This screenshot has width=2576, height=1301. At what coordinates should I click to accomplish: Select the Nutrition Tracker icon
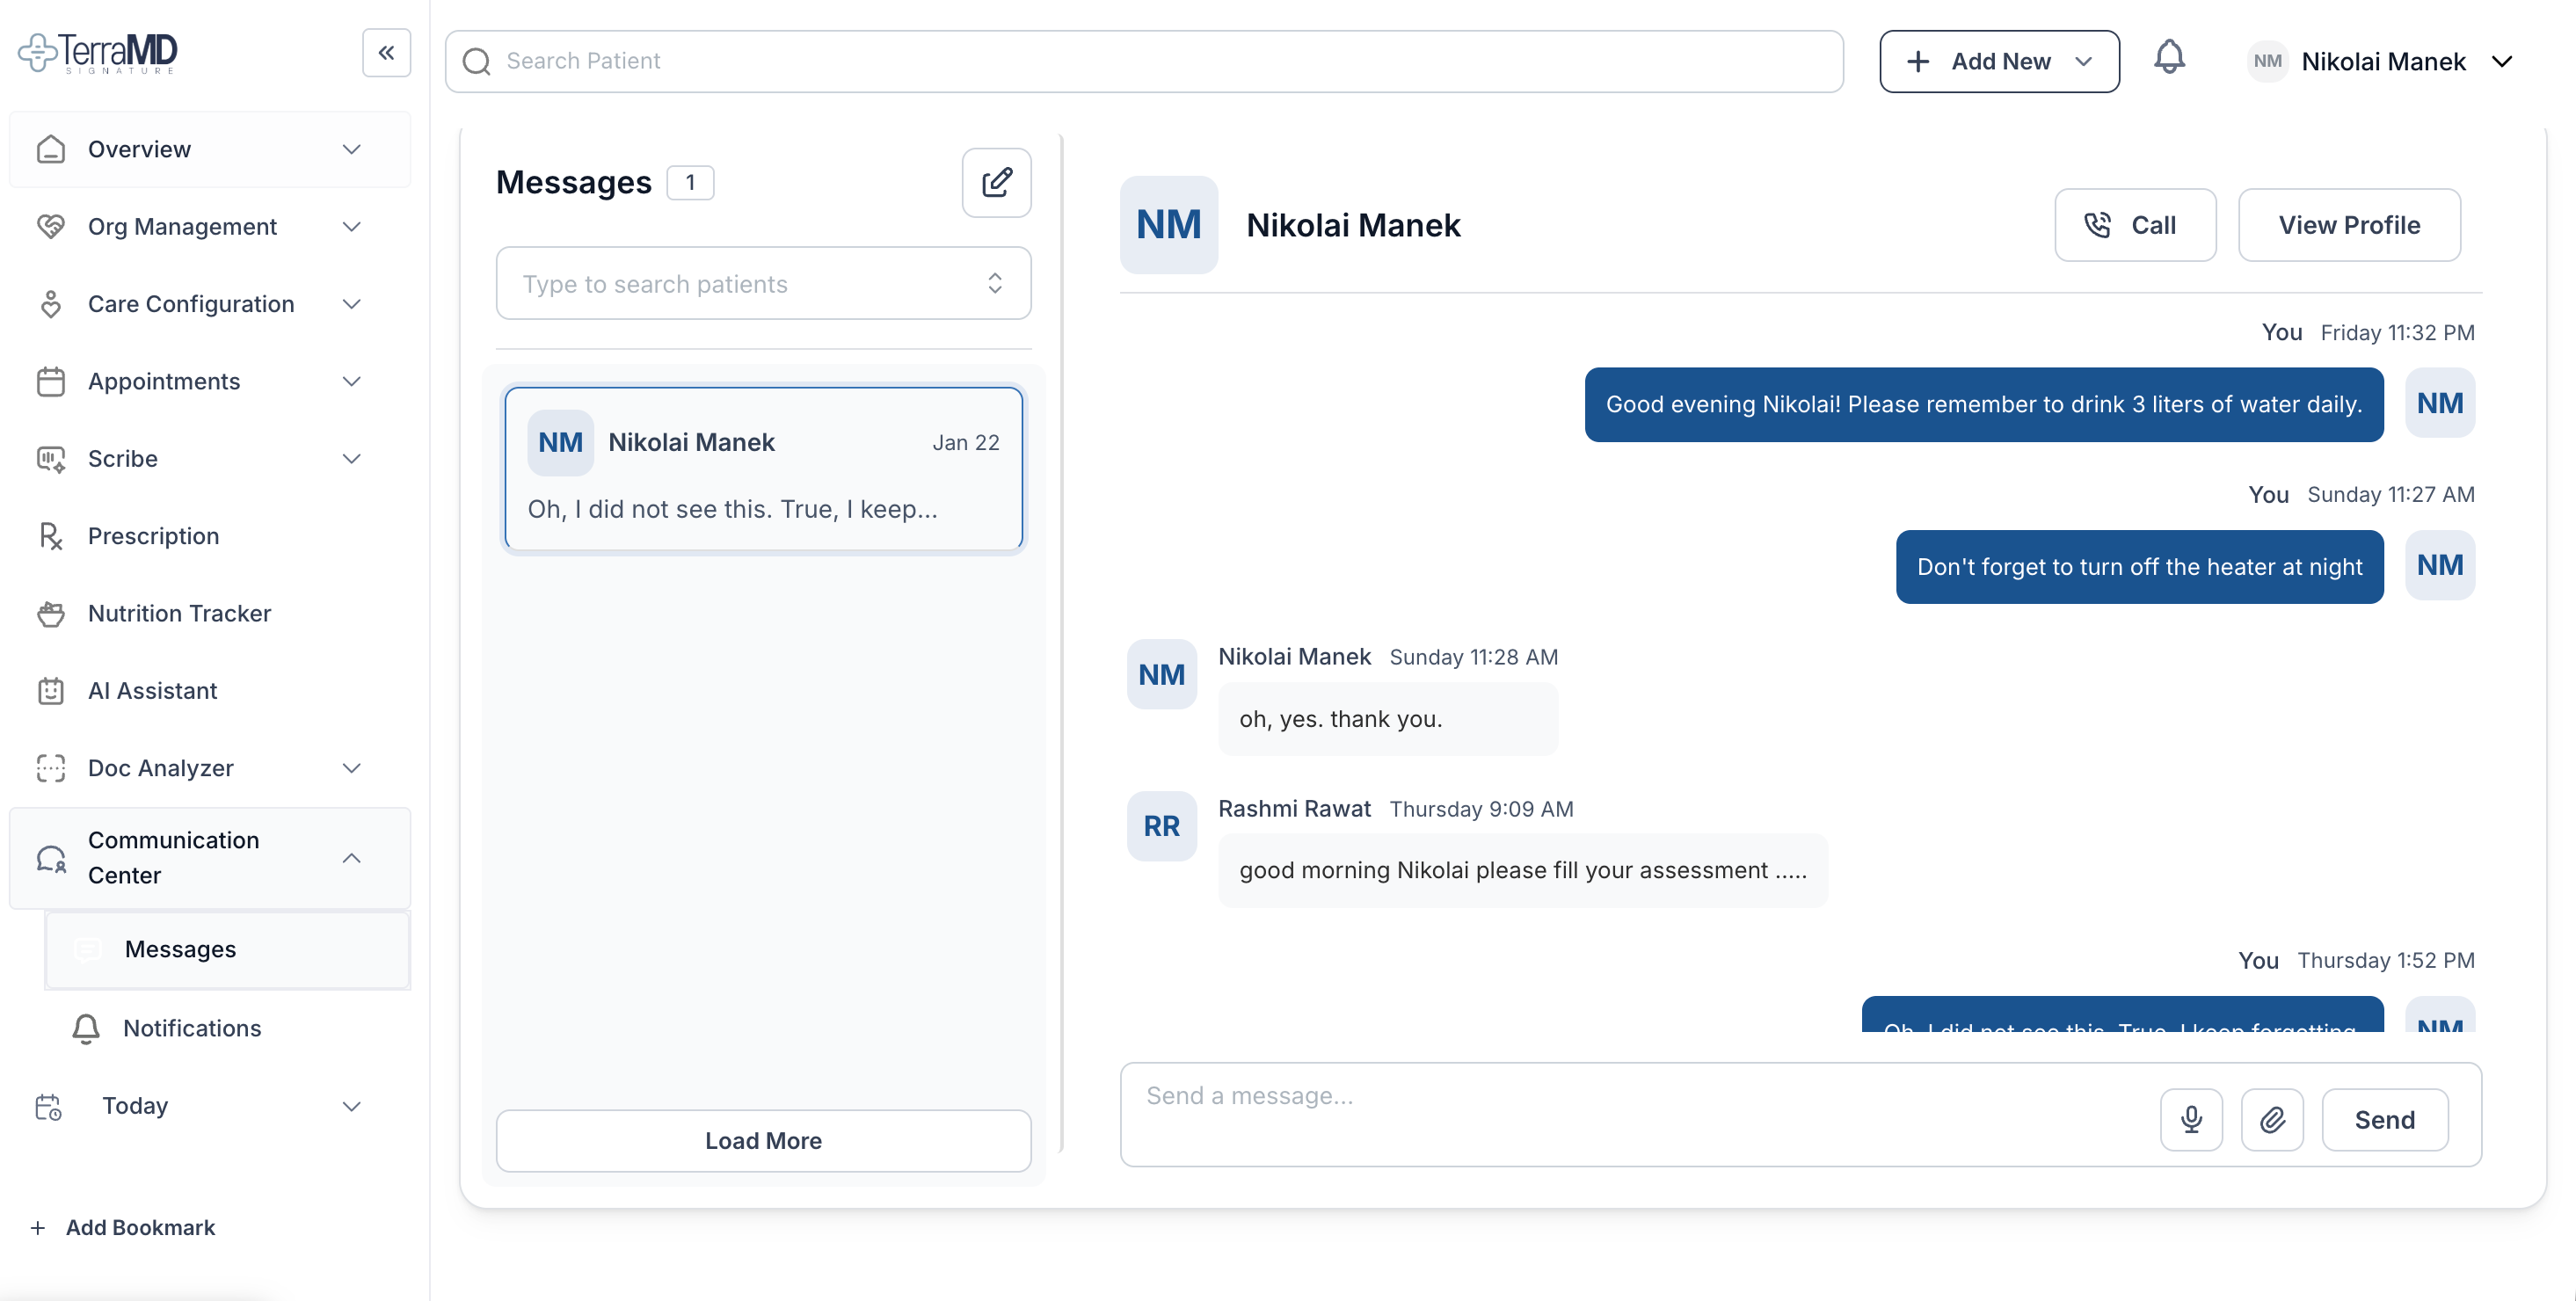click(51, 613)
